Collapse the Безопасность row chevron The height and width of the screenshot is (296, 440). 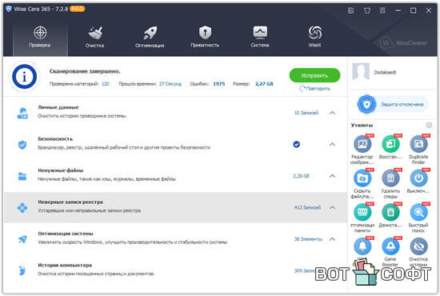tap(332, 144)
